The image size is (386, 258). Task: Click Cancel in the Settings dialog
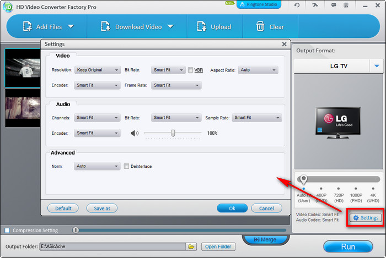(266, 208)
